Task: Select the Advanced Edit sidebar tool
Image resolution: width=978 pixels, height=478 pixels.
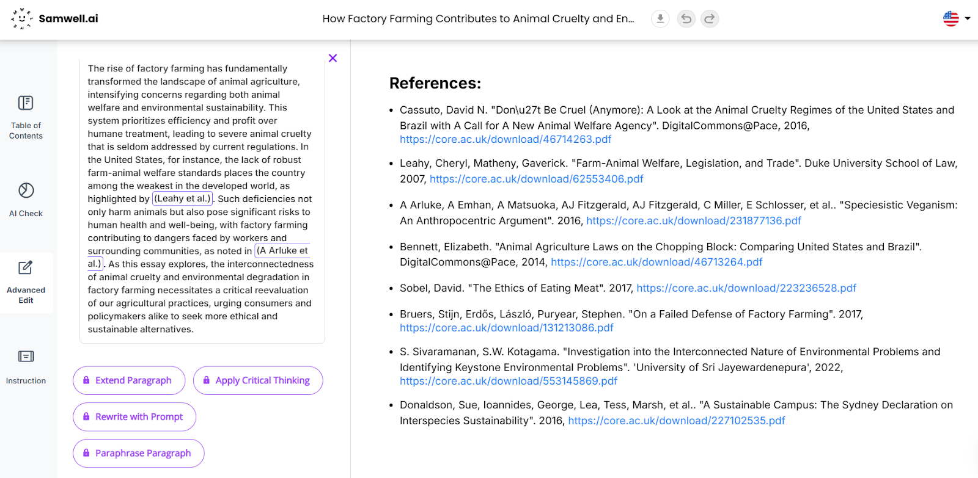Action: 26,283
